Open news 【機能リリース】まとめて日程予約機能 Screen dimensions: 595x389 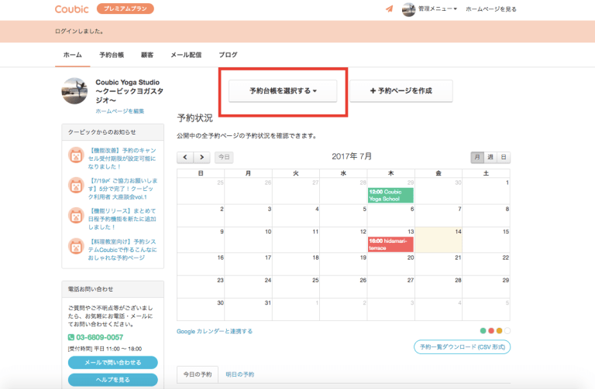[x=122, y=219]
